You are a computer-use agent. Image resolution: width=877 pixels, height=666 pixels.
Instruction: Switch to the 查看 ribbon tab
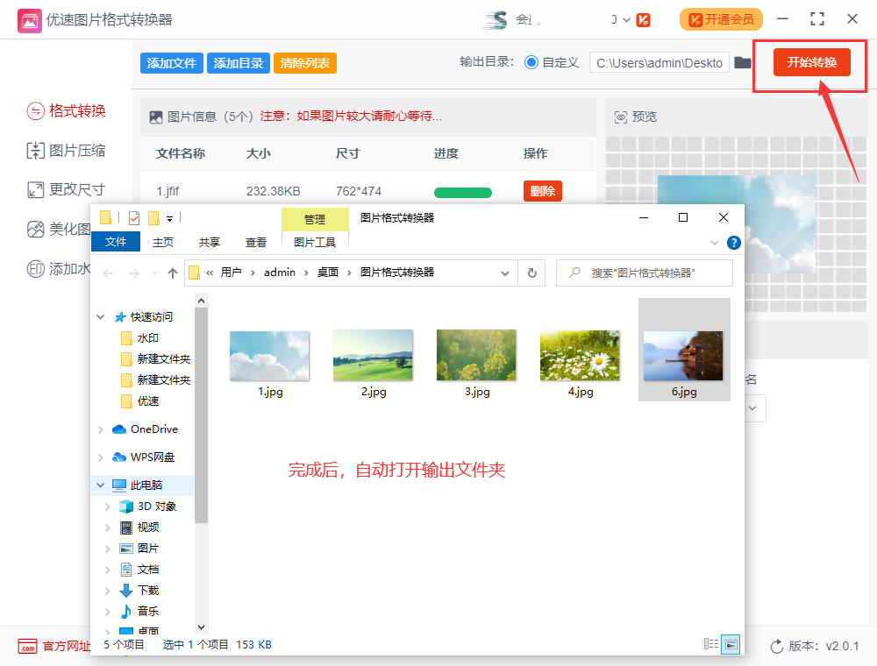click(255, 243)
